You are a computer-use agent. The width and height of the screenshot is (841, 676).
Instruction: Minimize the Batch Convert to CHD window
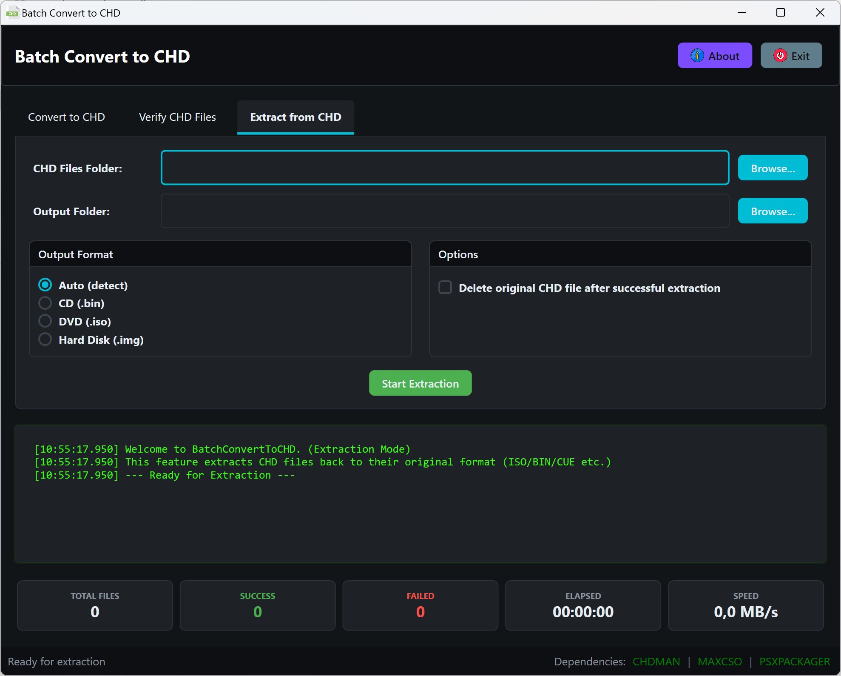coord(742,13)
